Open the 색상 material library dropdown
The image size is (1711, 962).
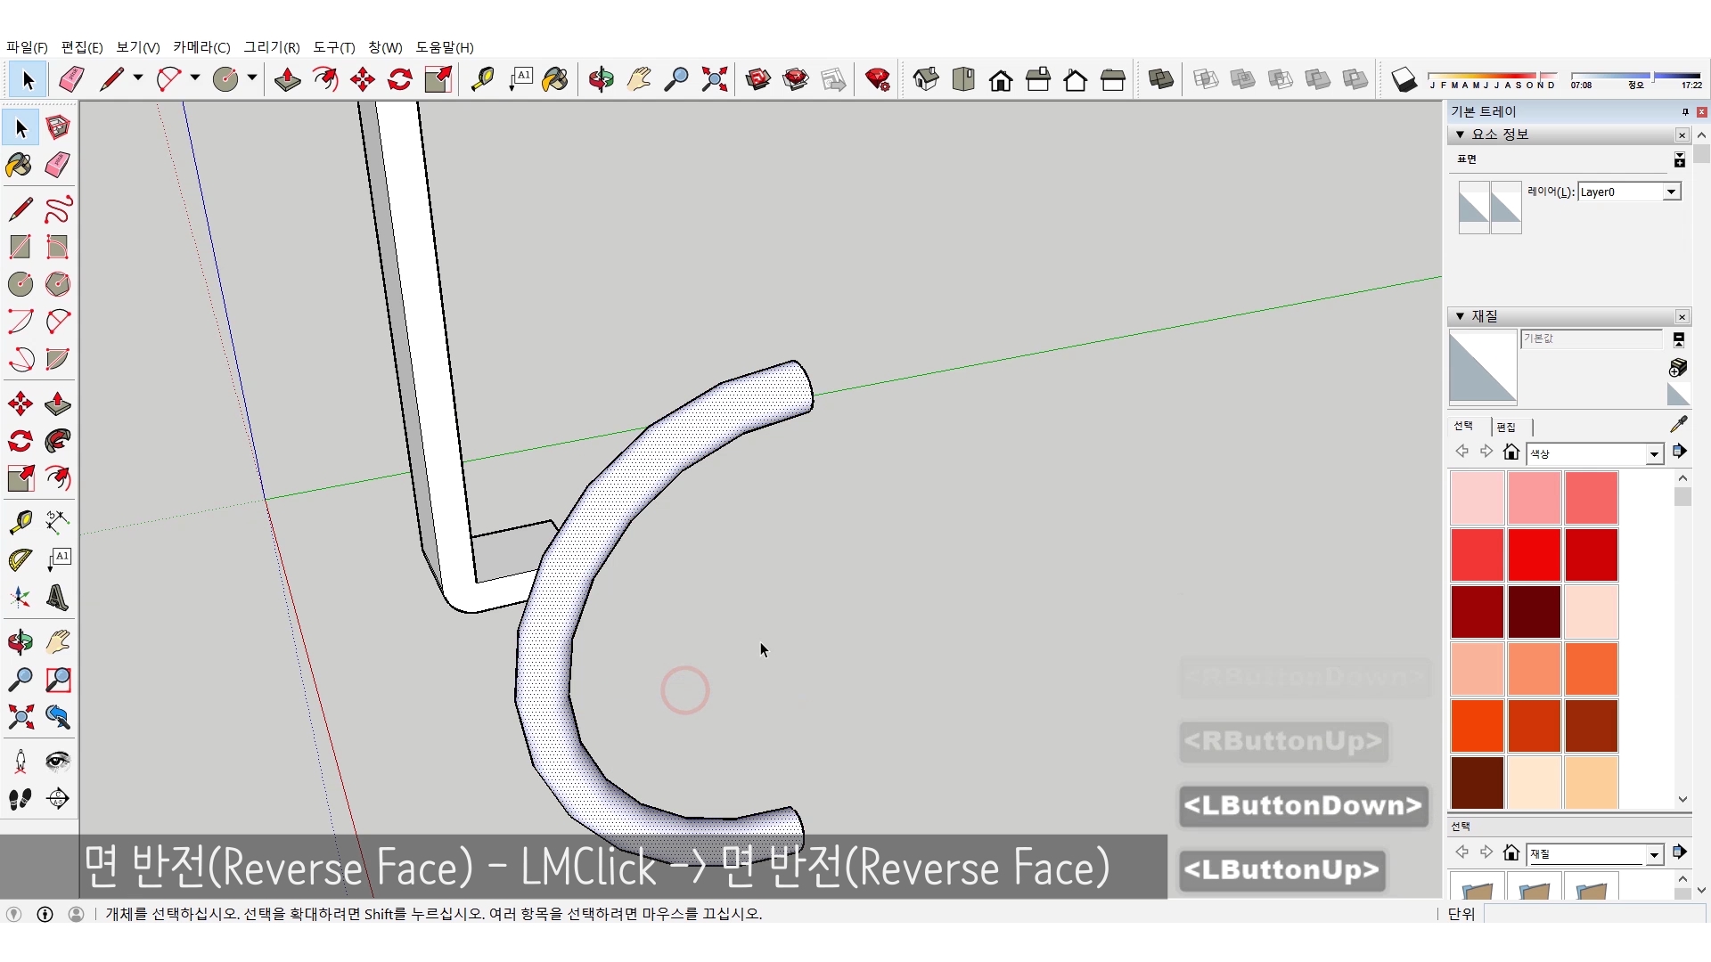[1654, 454]
